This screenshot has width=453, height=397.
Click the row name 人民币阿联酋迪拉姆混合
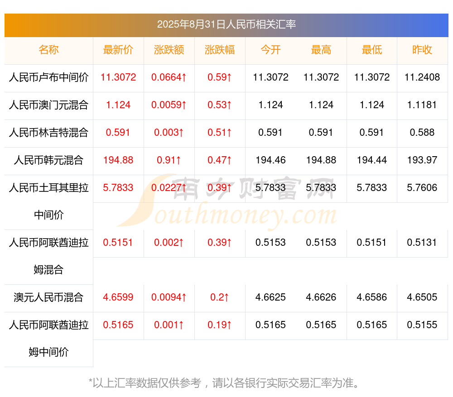click(x=48, y=256)
